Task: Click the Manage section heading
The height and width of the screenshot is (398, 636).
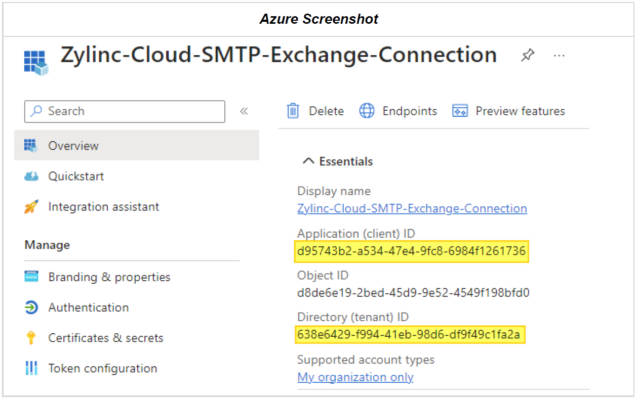Action: pyautogui.click(x=47, y=245)
